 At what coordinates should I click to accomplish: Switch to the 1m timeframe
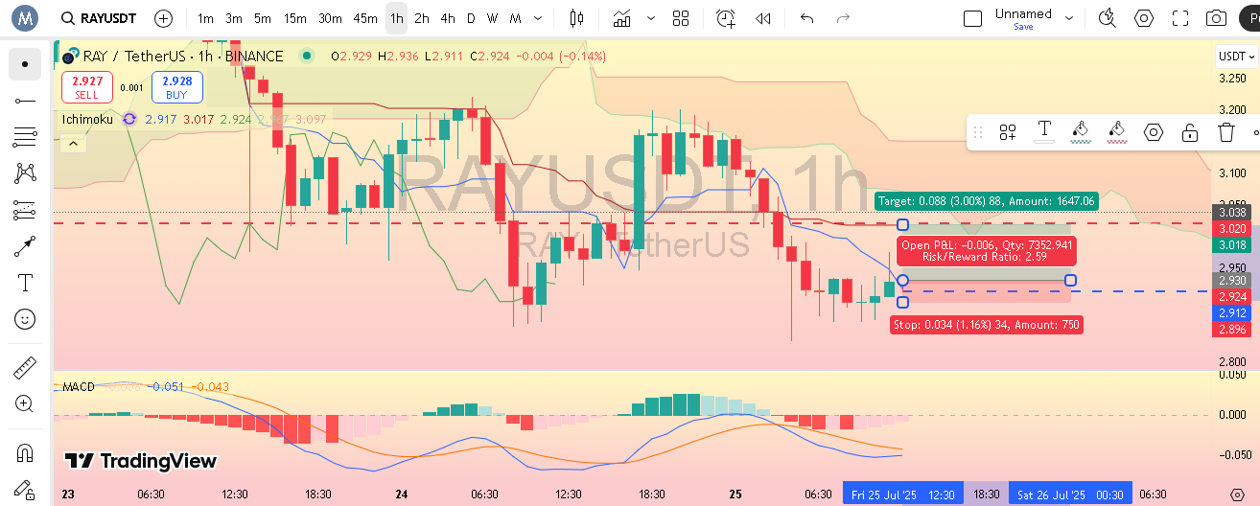(205, 18)
